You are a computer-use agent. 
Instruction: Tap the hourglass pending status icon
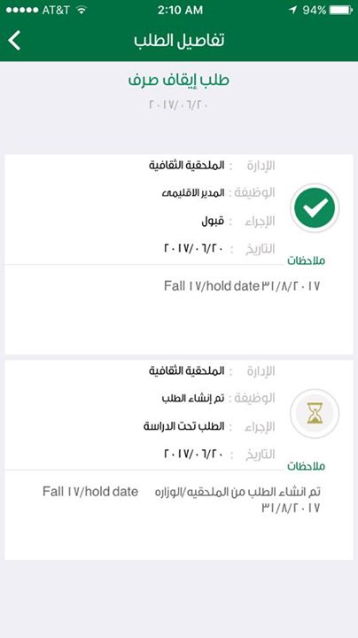(x=315, y=414)
